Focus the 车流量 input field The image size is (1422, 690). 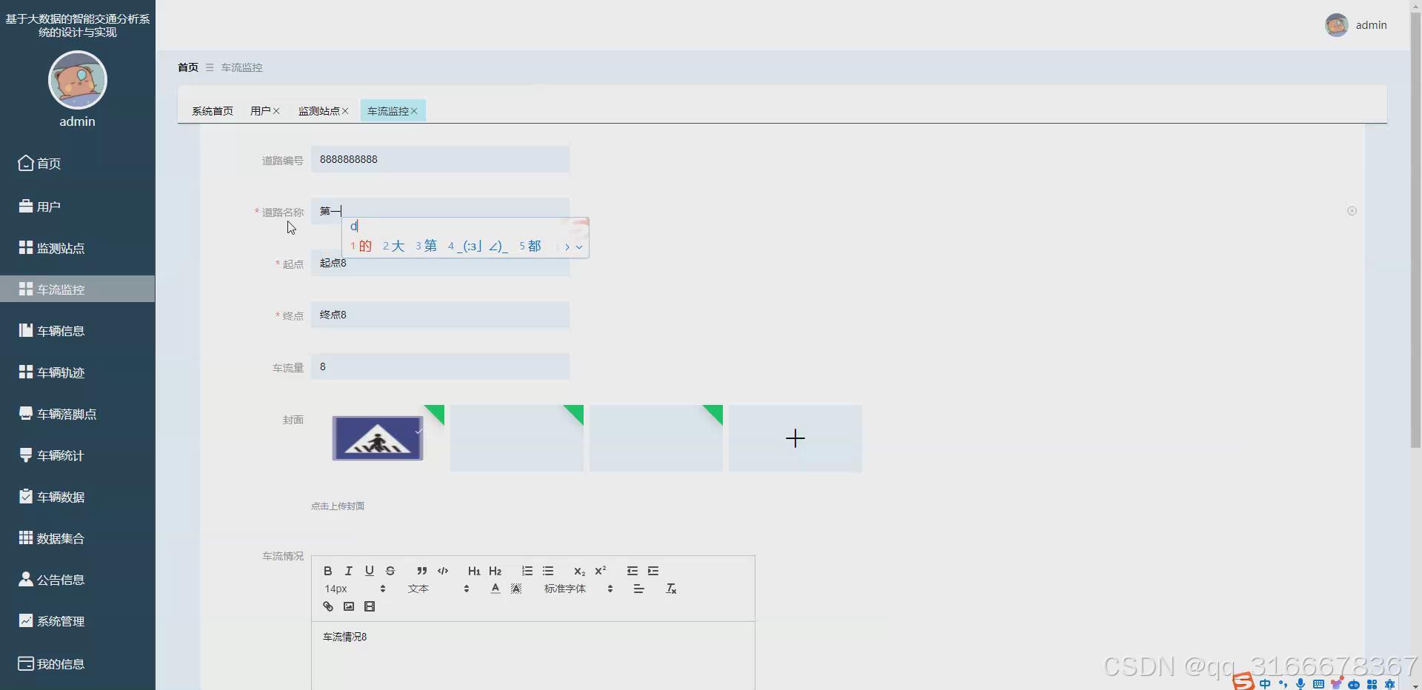(440, 366)
